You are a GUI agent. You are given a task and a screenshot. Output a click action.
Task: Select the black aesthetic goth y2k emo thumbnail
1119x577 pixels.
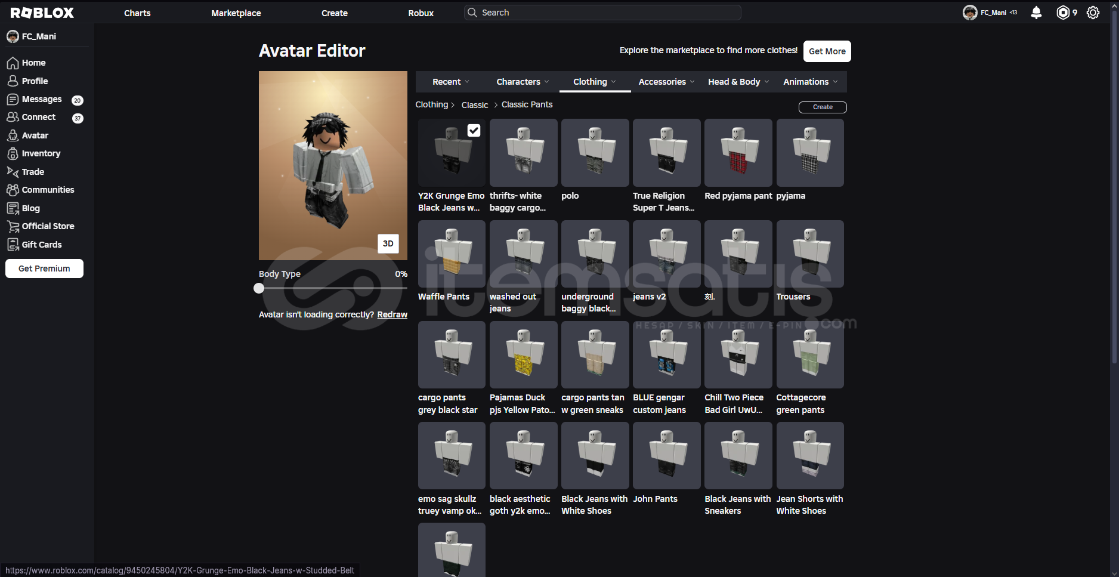tap(523, 455)
